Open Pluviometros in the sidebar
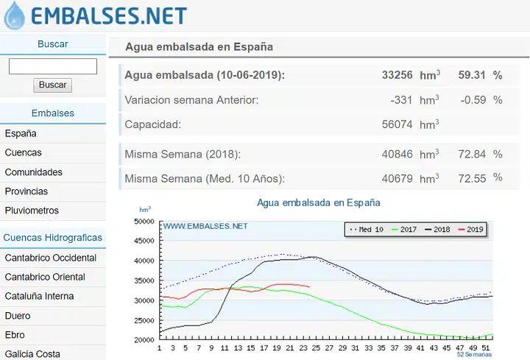Screen dimensions: 530x360 (32, 210)
